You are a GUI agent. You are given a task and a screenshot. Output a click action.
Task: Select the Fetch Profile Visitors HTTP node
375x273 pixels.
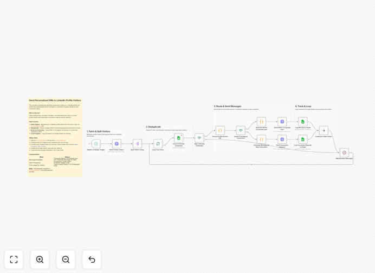tap(117, 144)
